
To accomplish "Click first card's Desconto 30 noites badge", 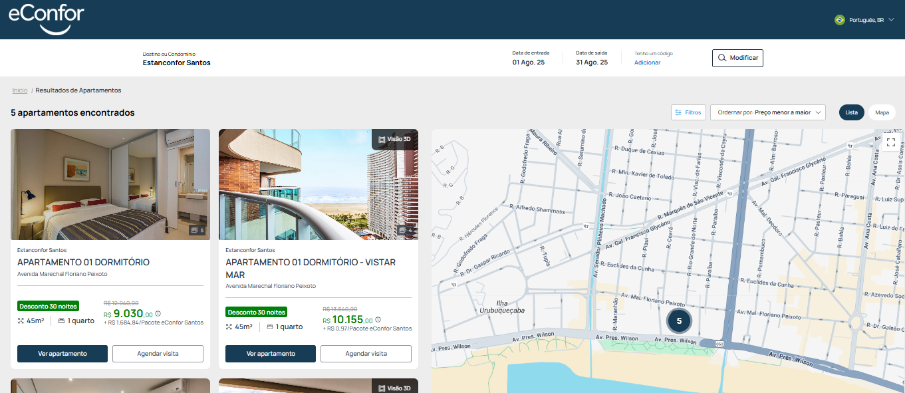I will click(49, 306).
